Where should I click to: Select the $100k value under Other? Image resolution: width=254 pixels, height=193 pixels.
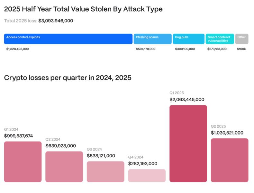(241, 49)
